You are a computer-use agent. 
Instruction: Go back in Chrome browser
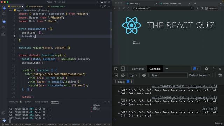115,8
